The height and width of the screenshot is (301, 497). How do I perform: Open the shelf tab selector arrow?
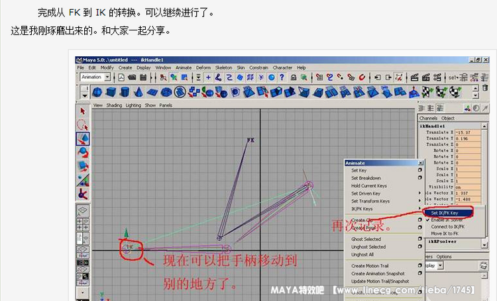(x=84, y=95)
